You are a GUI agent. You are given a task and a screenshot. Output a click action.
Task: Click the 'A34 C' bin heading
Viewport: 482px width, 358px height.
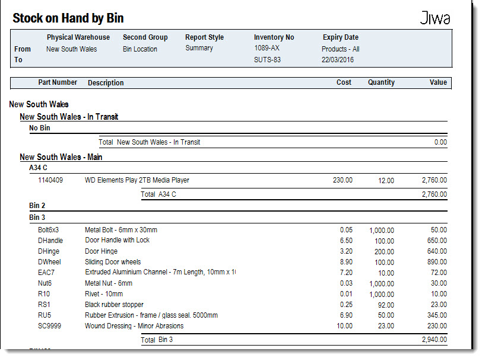click(38, 168)
